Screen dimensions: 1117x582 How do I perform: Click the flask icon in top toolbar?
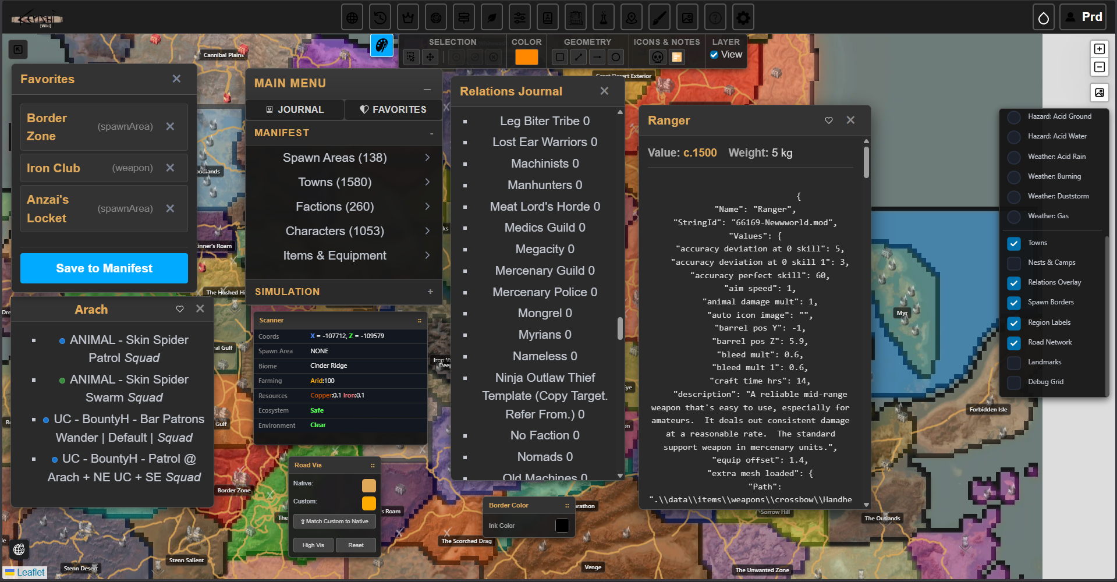point(604,18)
